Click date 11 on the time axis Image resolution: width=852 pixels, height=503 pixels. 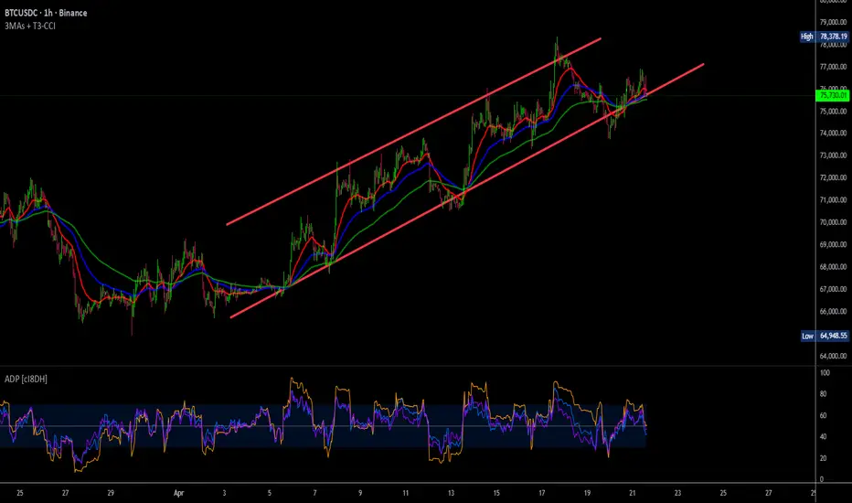(405, 493)
